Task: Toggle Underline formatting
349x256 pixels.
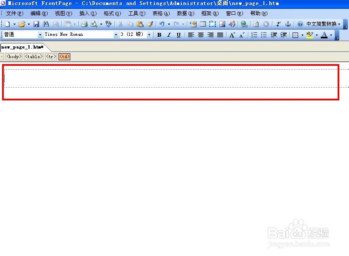Action: coord(178,35)
